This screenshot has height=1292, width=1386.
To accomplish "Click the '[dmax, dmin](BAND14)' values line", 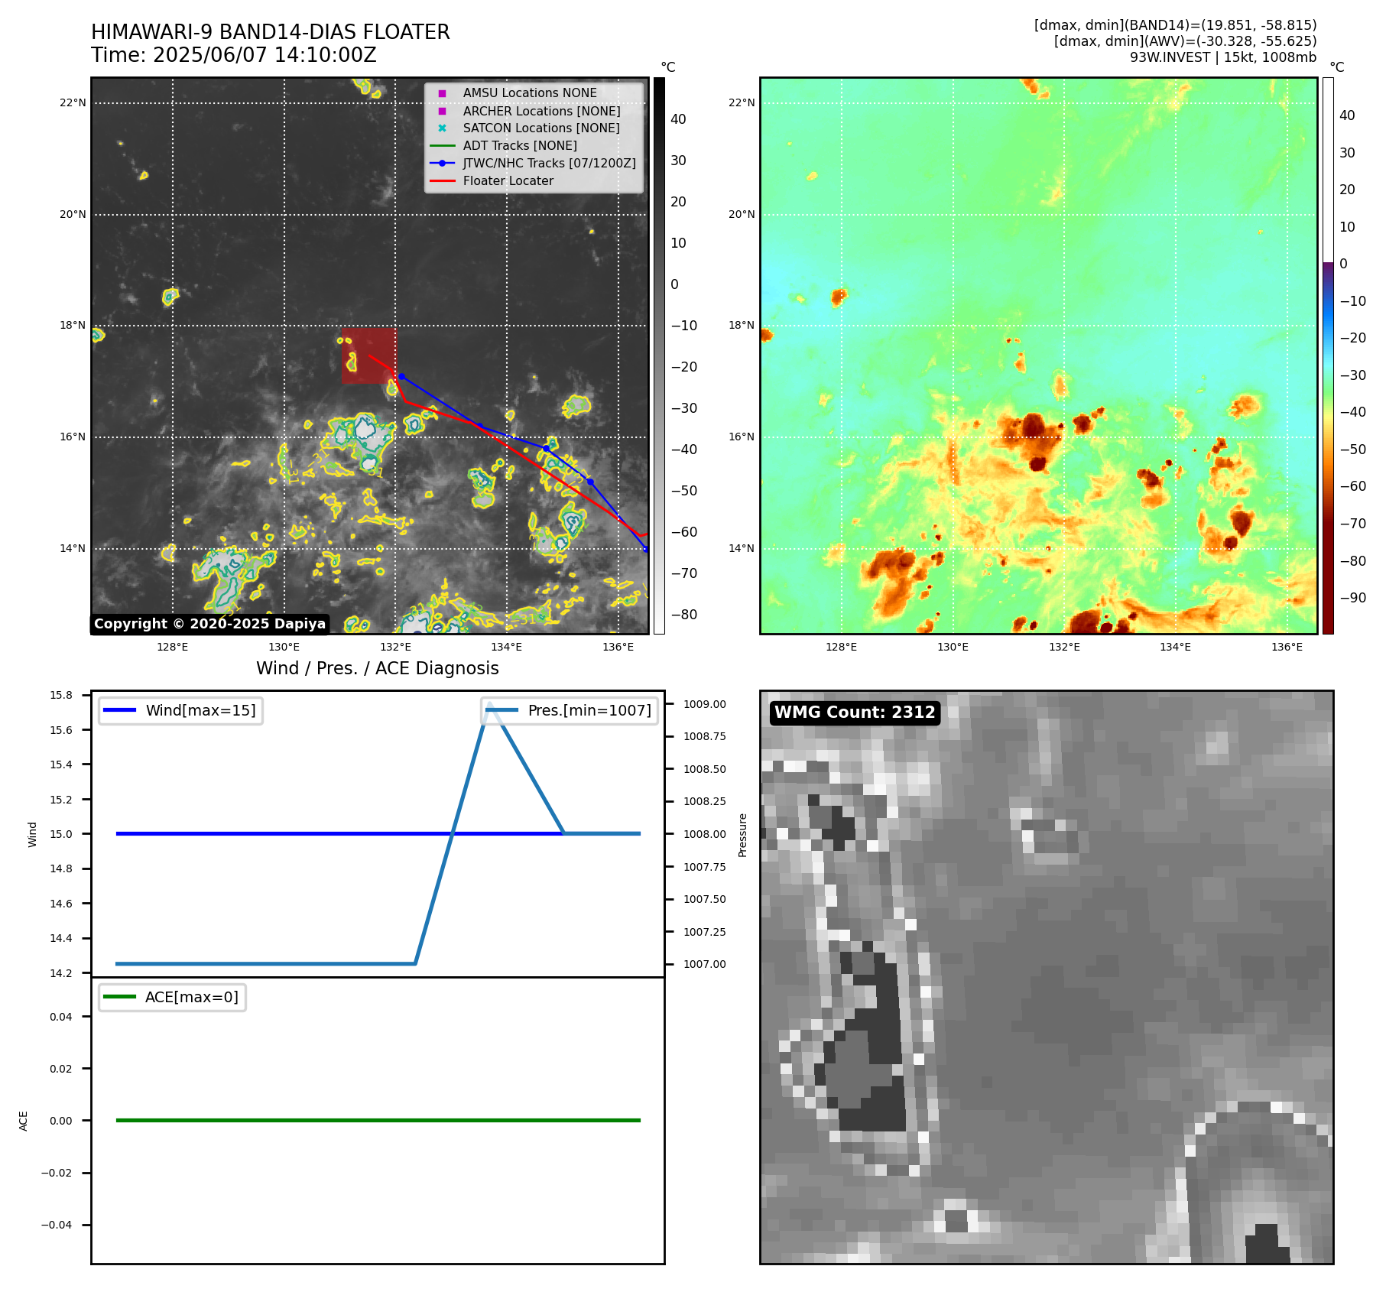I will click(1175, 25).
